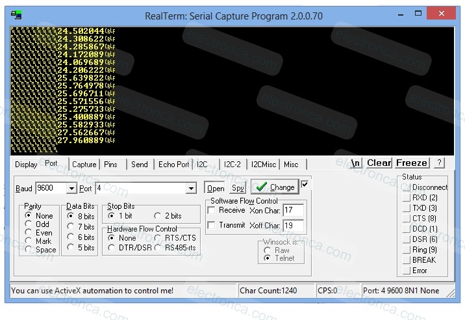This screenshot has height=320, width=465.
Task: Click the \n newline button
Action: point(355,163)
